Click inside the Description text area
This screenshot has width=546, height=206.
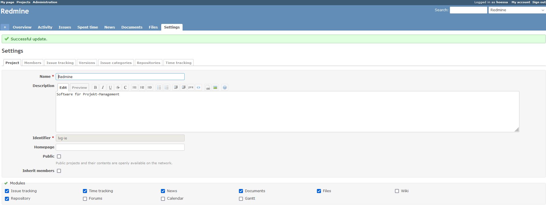pos(287,112)
